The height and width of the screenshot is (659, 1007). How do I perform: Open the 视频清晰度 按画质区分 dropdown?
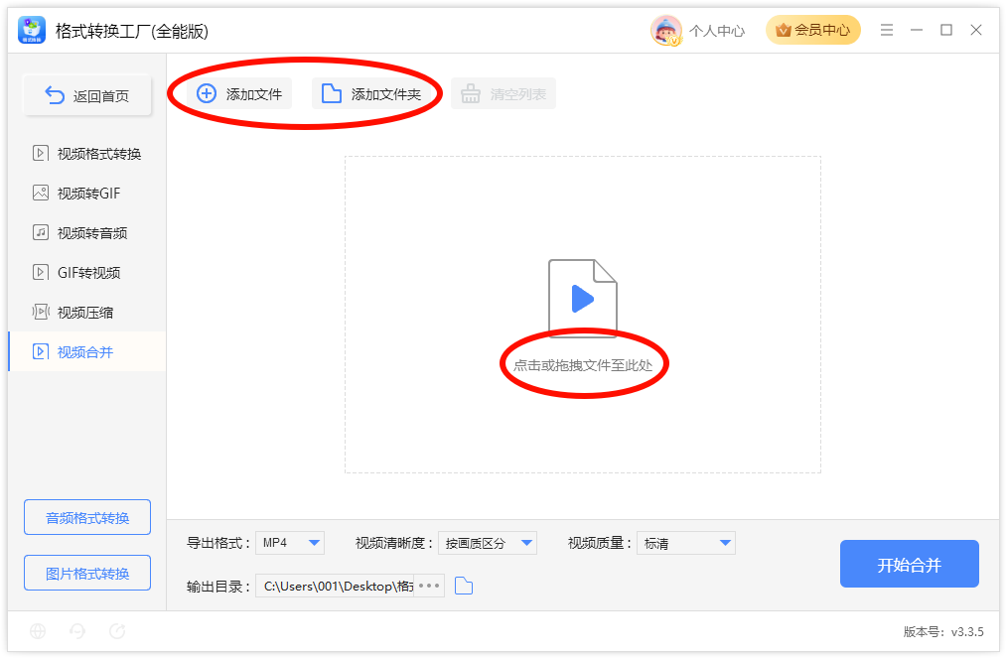point(488,543)
